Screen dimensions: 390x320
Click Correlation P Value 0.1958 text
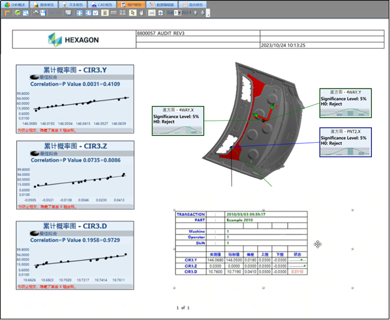[x=75, y=240]
